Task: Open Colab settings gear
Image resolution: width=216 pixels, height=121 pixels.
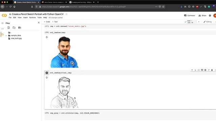Action: pos(210,15)
